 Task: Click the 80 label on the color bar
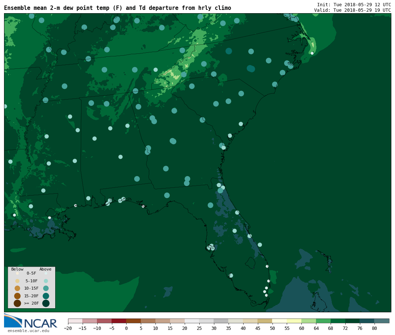tap(375, 328)
